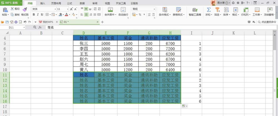278x116 pixels.
Task: Toggle Underline formatting
Action: (42, 15)
